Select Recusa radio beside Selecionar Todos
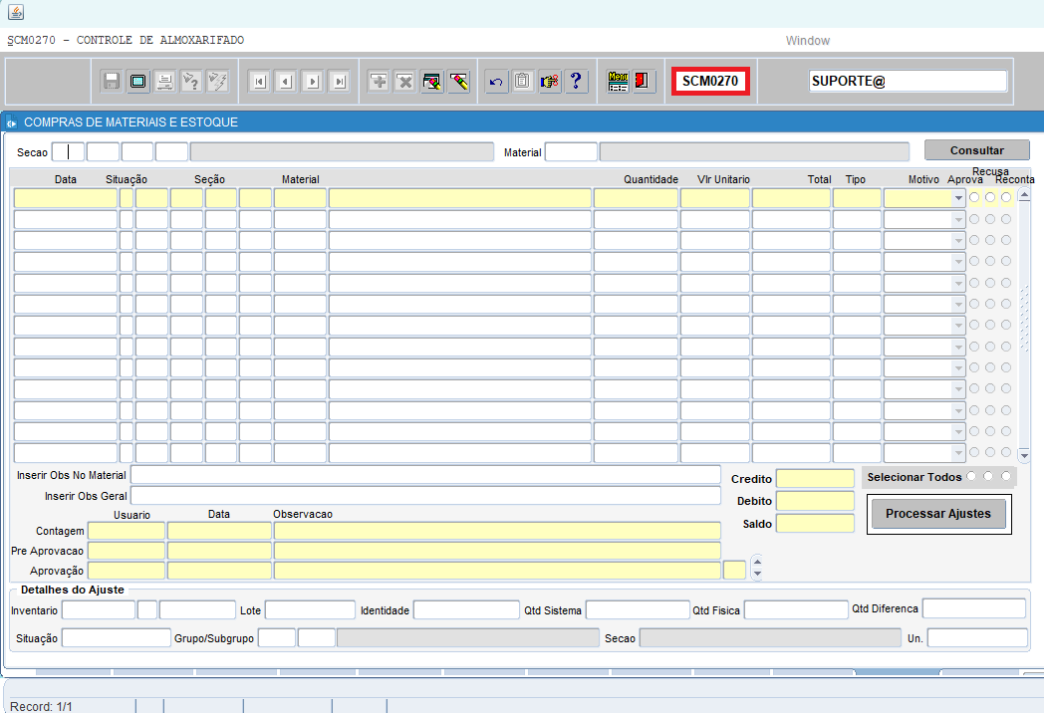 click(x=988, y=476)
